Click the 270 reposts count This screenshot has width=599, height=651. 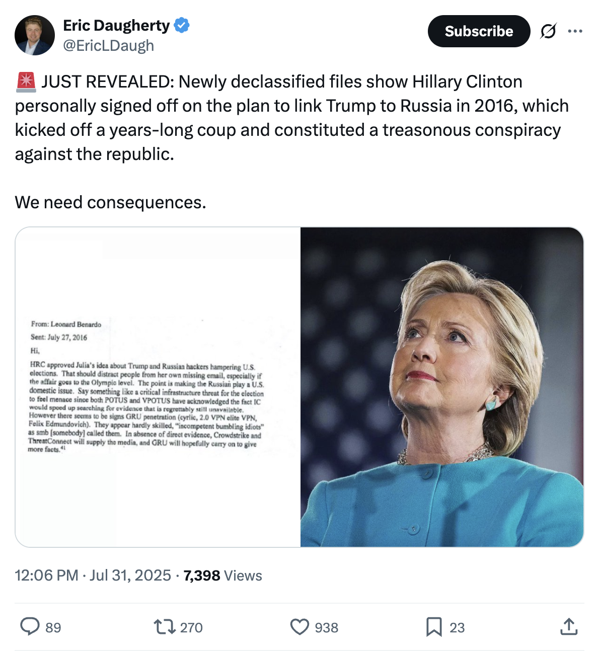point(191,627)
